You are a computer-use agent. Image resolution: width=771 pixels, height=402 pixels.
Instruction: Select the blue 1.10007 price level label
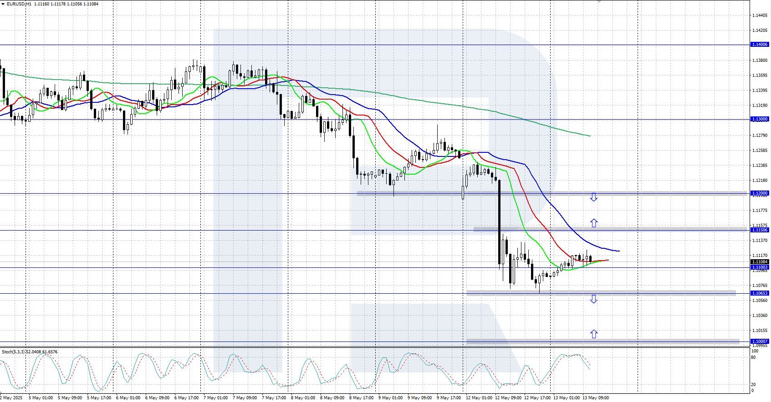(x=760, y=342)
